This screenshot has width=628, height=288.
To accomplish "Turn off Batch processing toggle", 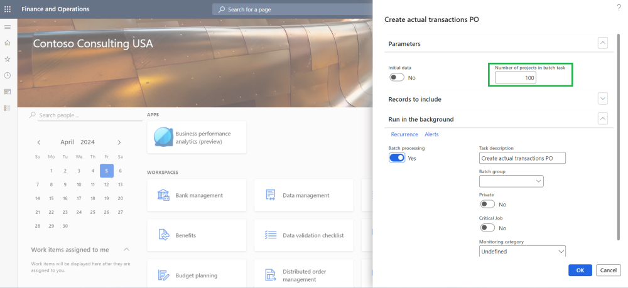I will point(397,157).
